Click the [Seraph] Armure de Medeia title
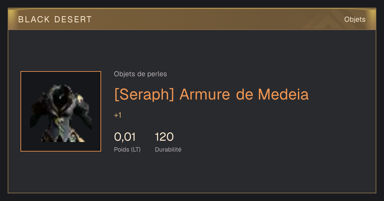Image resolution: width=384 pixels, height=201 pixels. coord(211,94)
